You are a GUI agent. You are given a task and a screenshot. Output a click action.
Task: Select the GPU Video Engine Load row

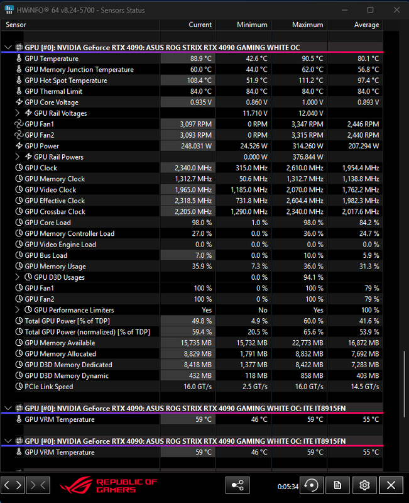pos(192,244)
